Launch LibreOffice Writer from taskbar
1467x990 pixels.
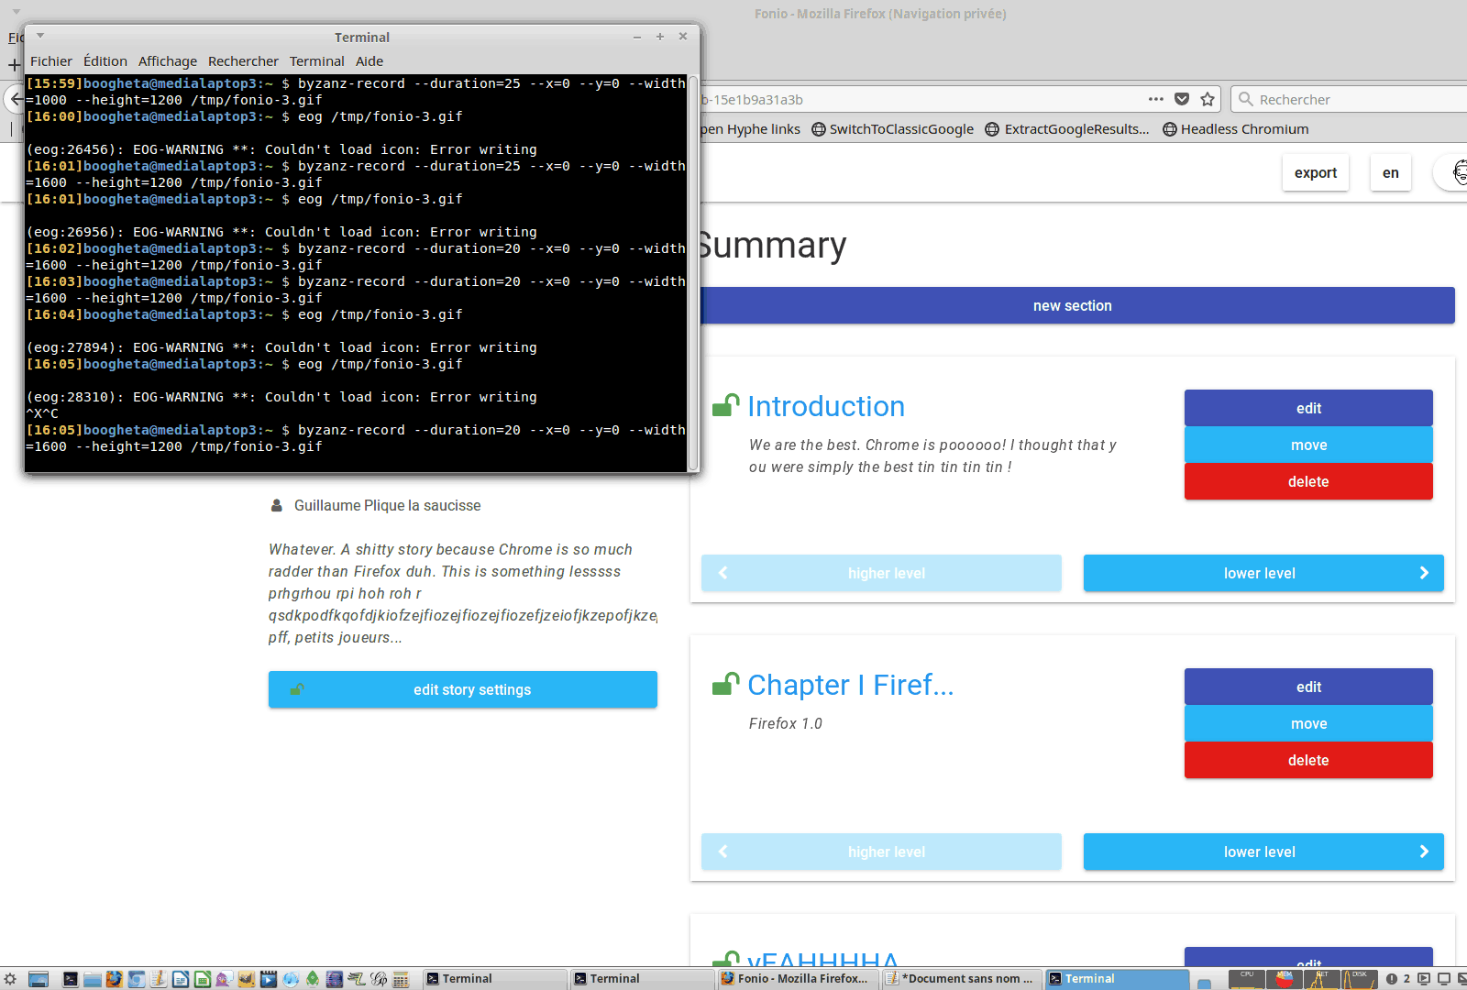(x=181, y=979)
